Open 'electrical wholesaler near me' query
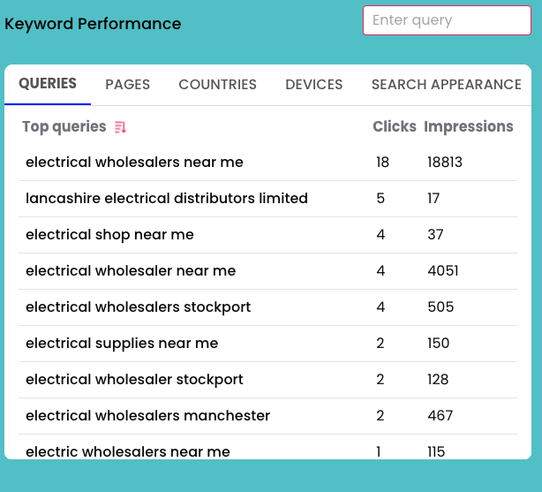The width and height of the screenshot is (542, 492). (131, 271)
